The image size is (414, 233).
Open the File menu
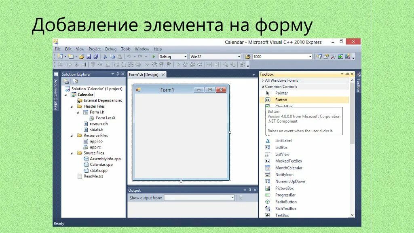[x=57, y=49]
